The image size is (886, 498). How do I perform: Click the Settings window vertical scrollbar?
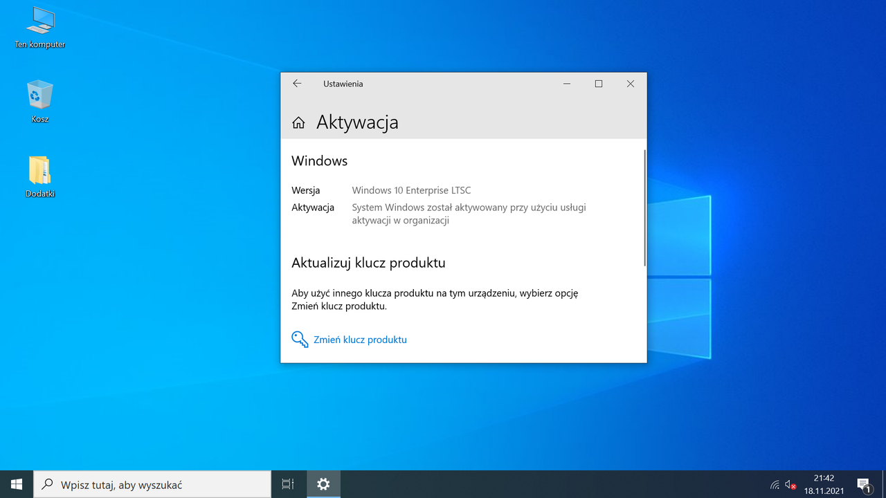(644, 207)
